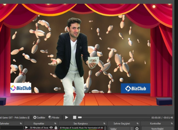The image size is (178, 130).
Task: Click the blue BizClub logo in preview
Action: 136,88
